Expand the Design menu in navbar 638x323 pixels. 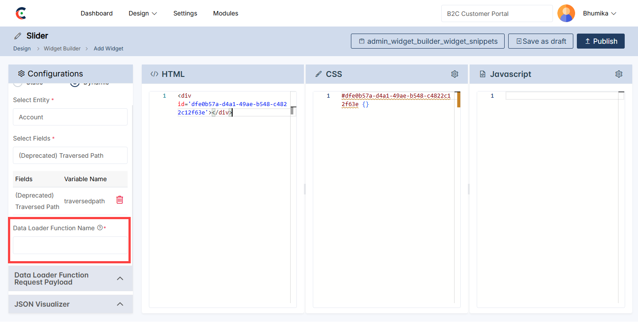[143, 13]
